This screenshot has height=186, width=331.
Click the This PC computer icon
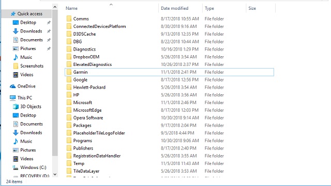pos(12,97)
